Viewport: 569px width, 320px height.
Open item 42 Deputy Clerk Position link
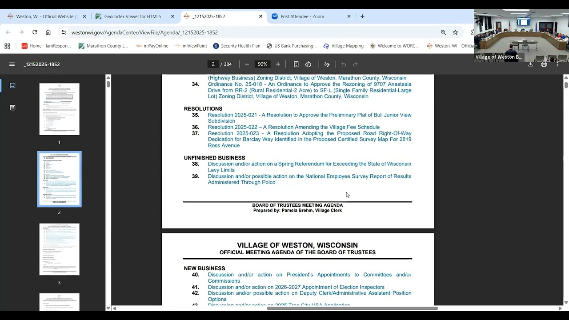pos(309,296)
